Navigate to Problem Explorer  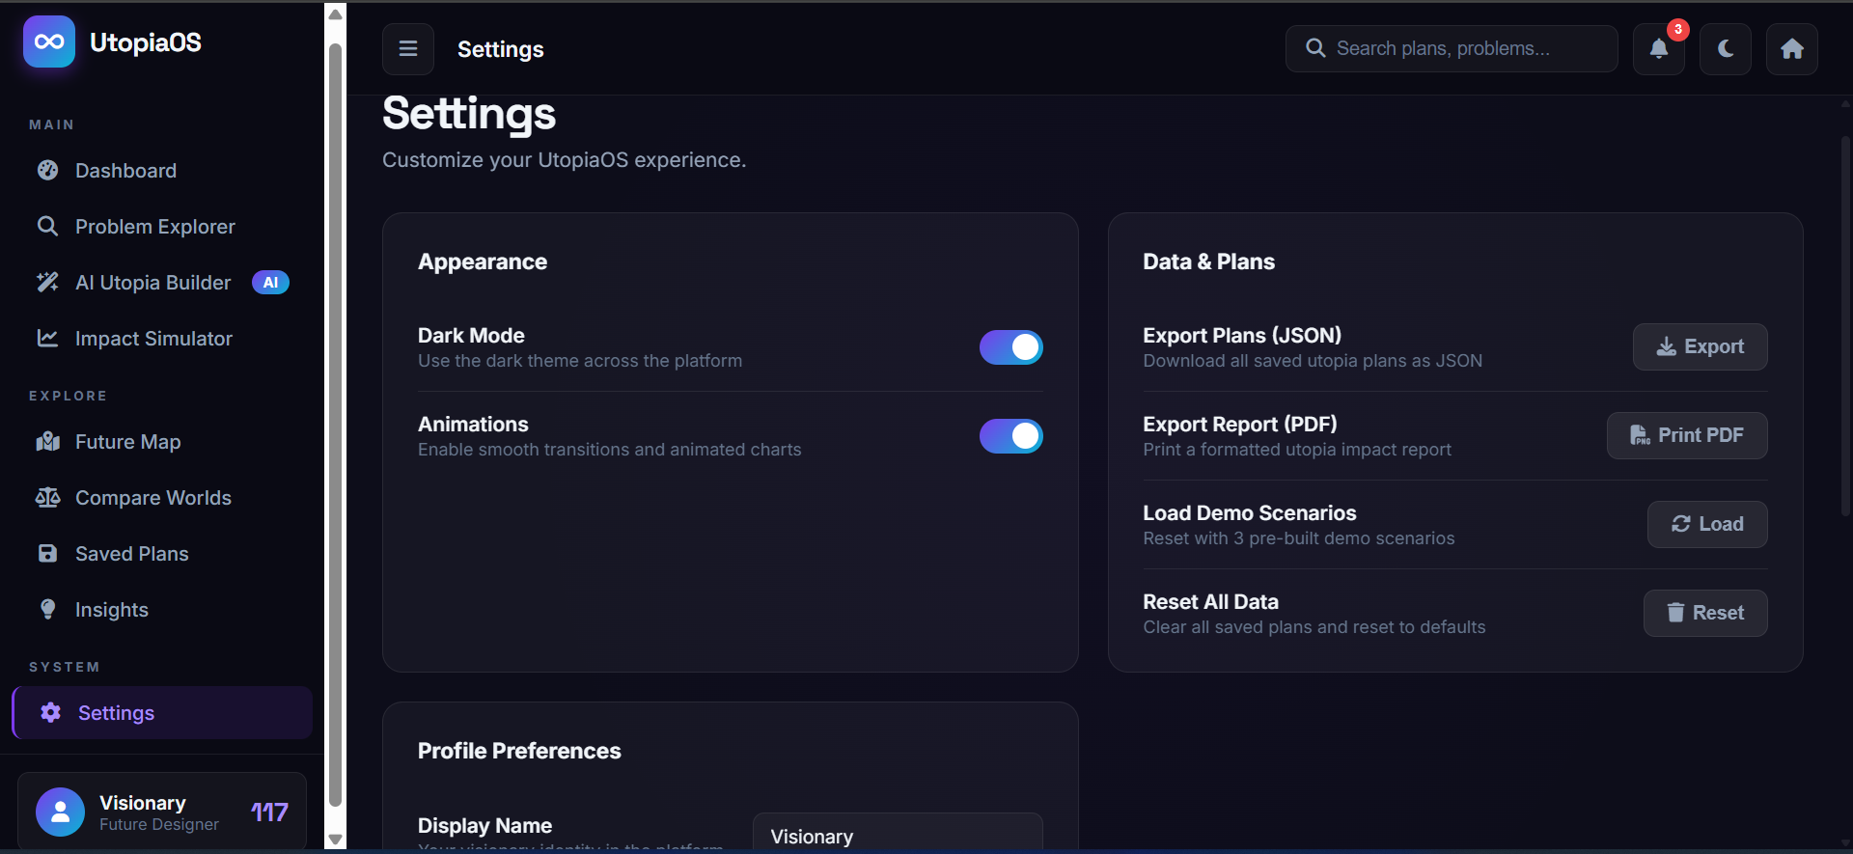click(154, 227)
